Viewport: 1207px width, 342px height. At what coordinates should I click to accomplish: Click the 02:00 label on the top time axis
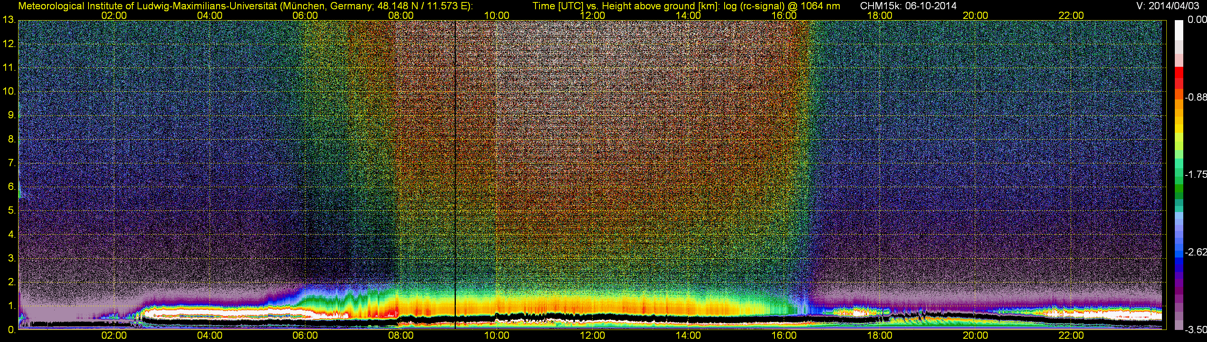pyautogui.click(x=114, y=15)
